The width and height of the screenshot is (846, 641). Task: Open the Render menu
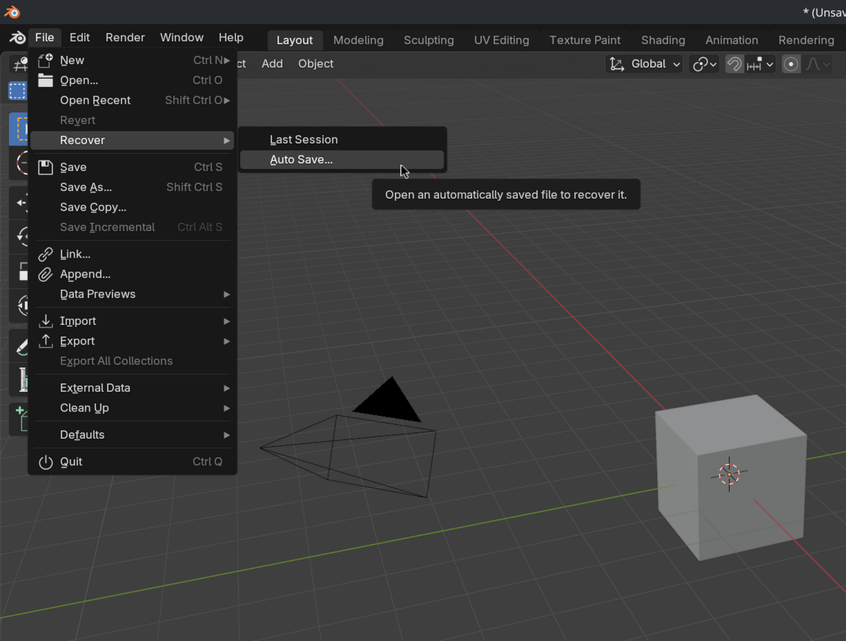pos(125,38)
